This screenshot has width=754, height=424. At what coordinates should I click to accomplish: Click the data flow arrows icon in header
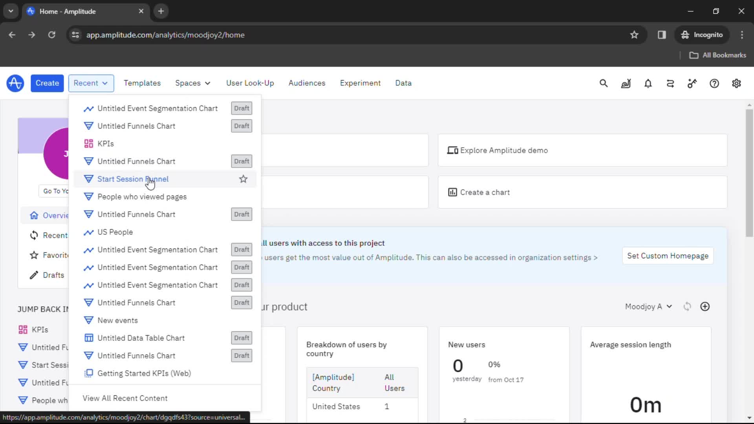click(670, 83)
